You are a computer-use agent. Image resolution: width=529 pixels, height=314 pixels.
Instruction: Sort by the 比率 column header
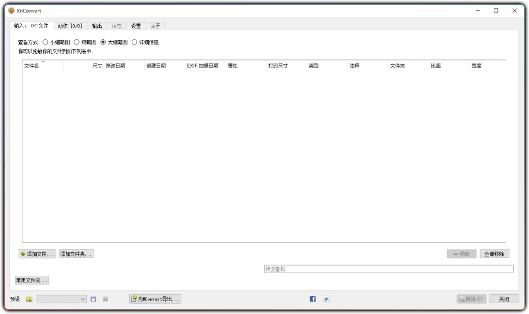pos(449,66)
